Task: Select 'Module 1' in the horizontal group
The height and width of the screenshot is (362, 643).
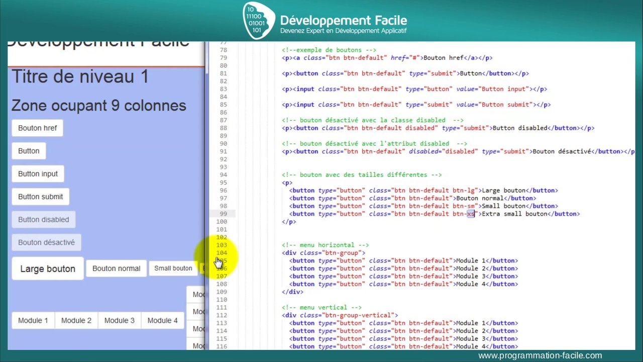Action: pyautogui.click(x=33, y=320)
